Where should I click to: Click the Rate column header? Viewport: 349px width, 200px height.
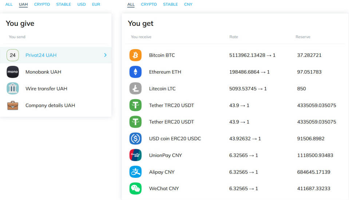234,37
